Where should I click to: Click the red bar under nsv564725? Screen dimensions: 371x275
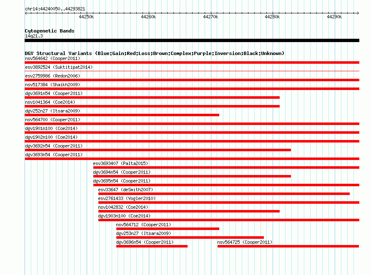pos(288,246)
